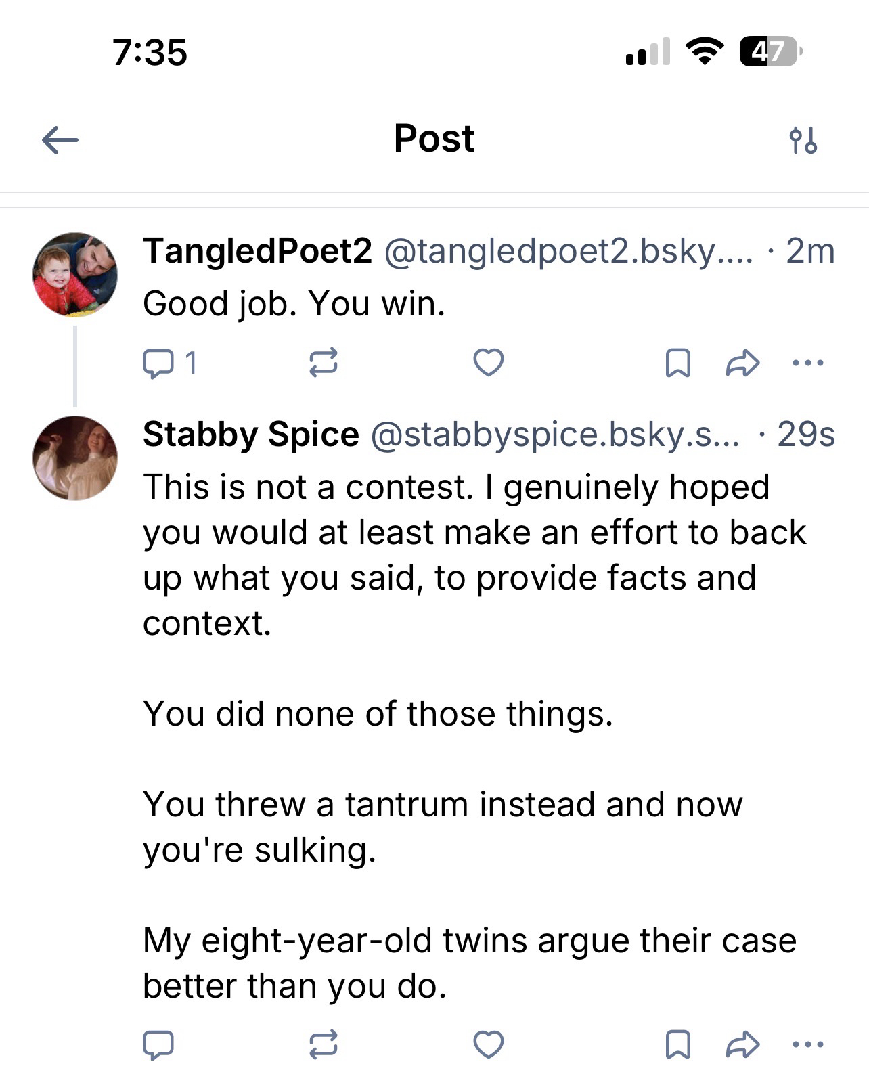Image resolution: width=869 pixels, height=1089 pixels.
Task: Like Stabby Spice's post
Action: tap(488, 1044)
